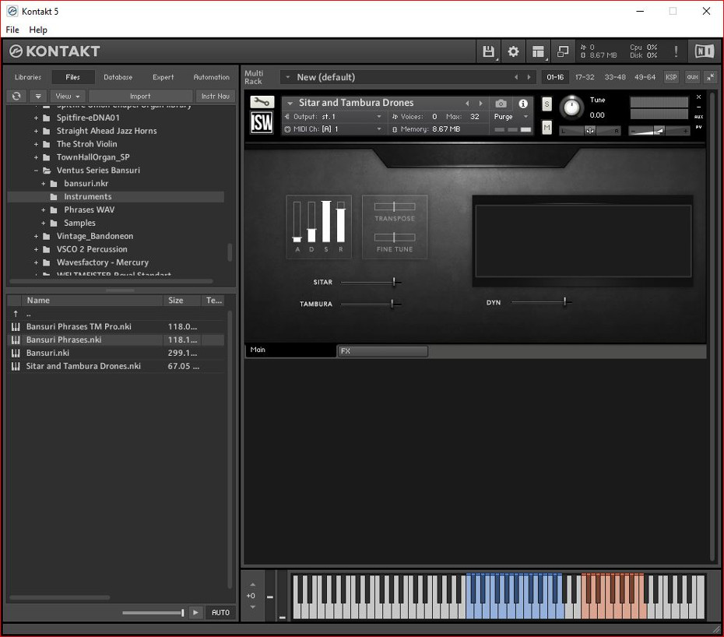
Task: Open Kontakt options gear icon
Action: click(513, 51)
